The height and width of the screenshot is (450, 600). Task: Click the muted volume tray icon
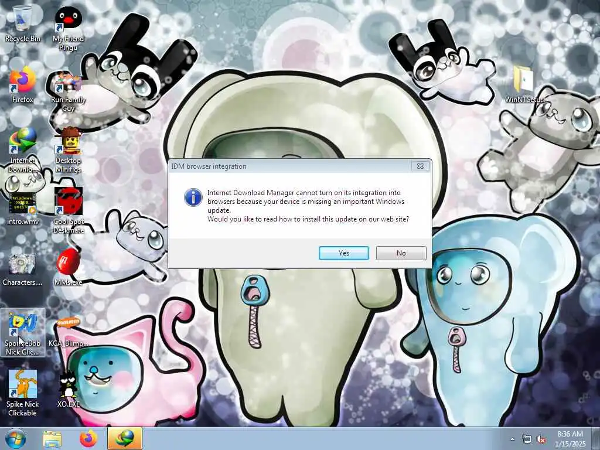click(x=541, y=439)
